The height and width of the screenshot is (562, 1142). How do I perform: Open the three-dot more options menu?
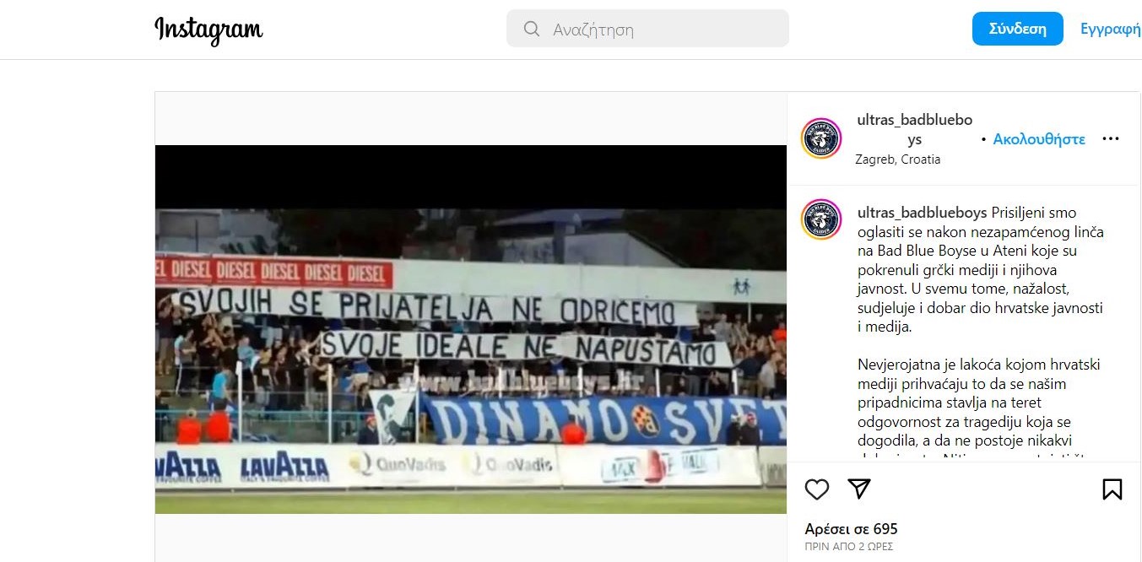[x=1111, y=138]
